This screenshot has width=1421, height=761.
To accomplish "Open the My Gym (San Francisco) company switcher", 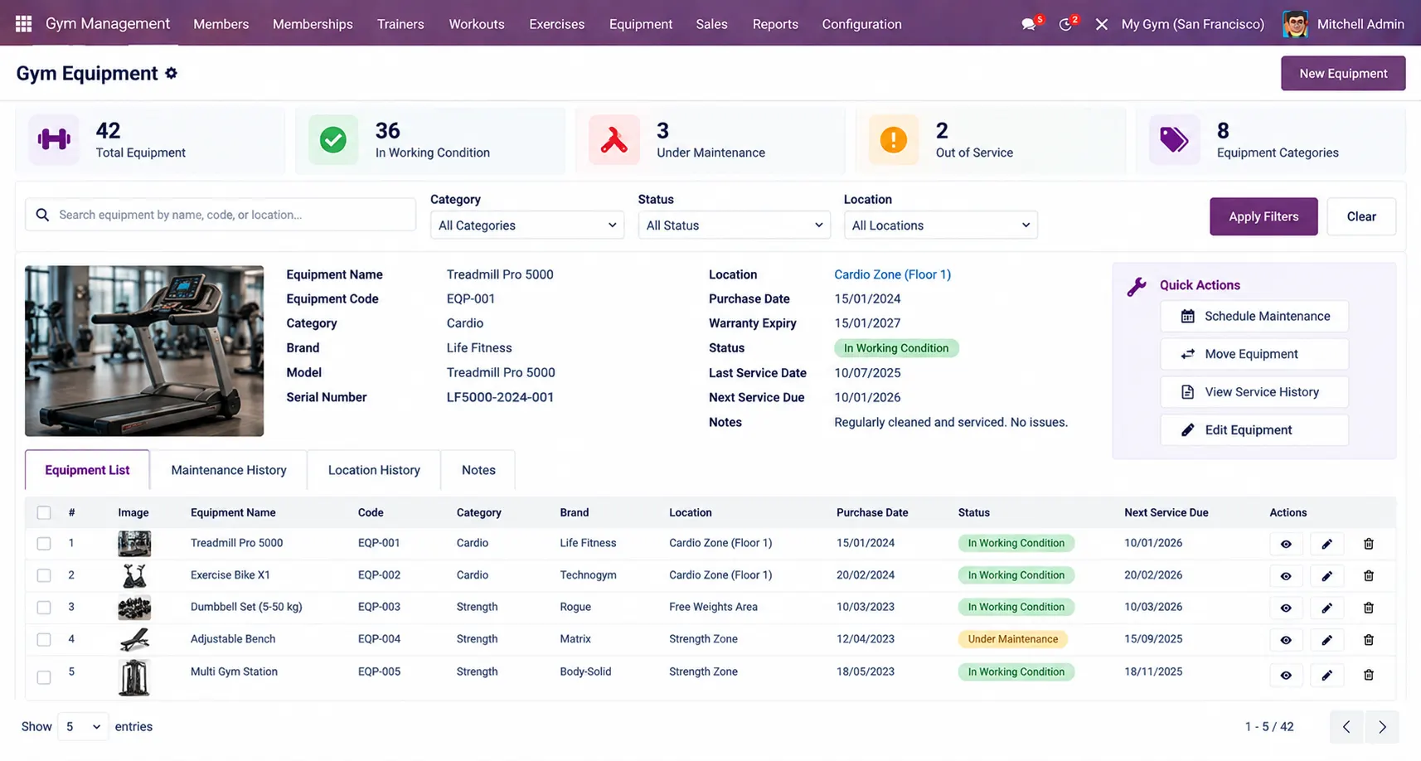I will pyautogui.click(x=1192, y=24).
